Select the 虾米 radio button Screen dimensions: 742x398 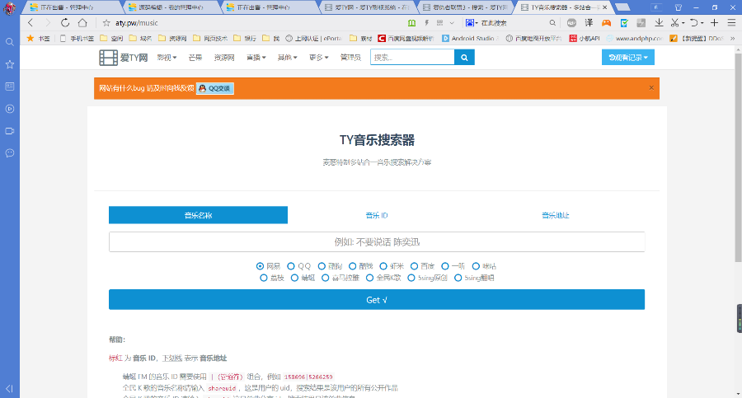(x=383, y=266)
